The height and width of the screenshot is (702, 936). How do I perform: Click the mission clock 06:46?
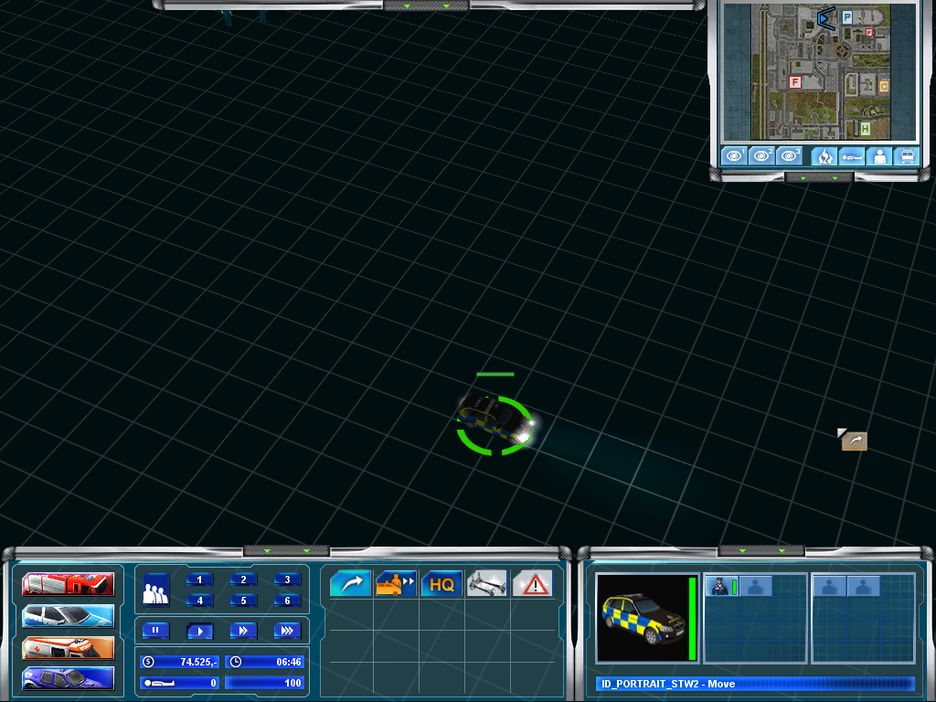[x=266, y=662]
